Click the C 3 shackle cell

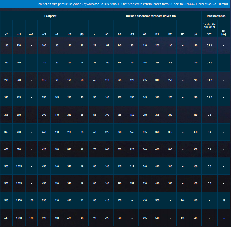click(x=209, y=115)
